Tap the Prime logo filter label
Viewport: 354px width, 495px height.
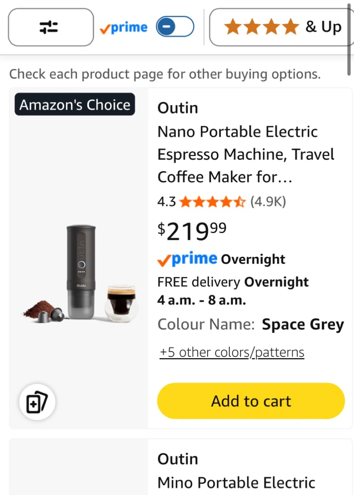coord(124,27)
